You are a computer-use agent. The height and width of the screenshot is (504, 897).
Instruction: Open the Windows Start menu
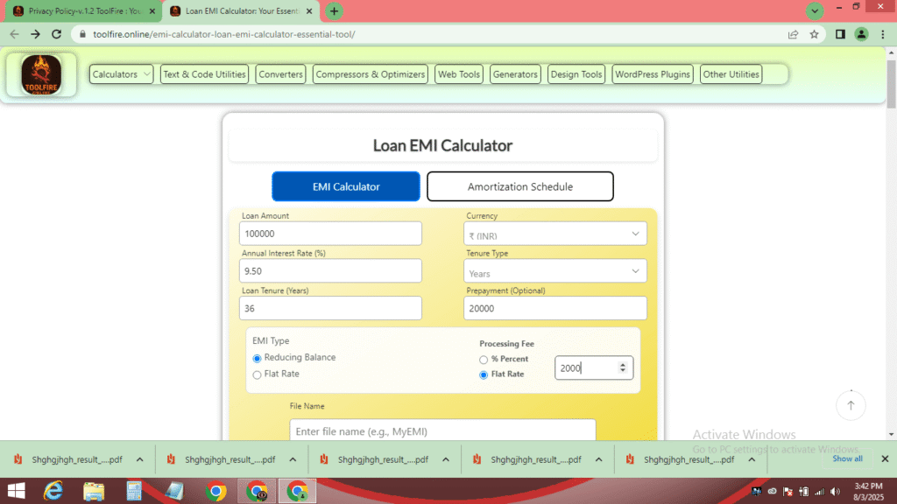click(17, 491)
